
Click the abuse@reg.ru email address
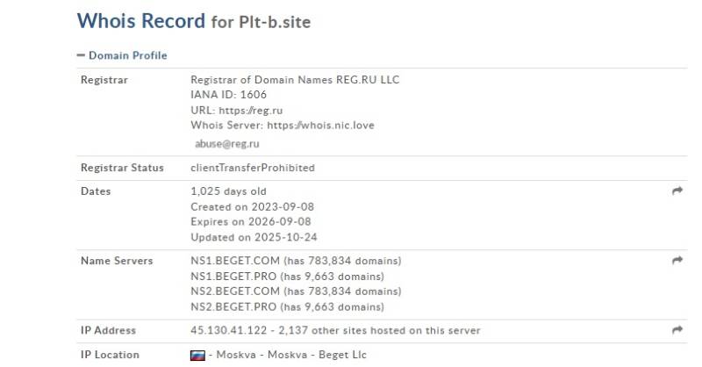(227, 144)
